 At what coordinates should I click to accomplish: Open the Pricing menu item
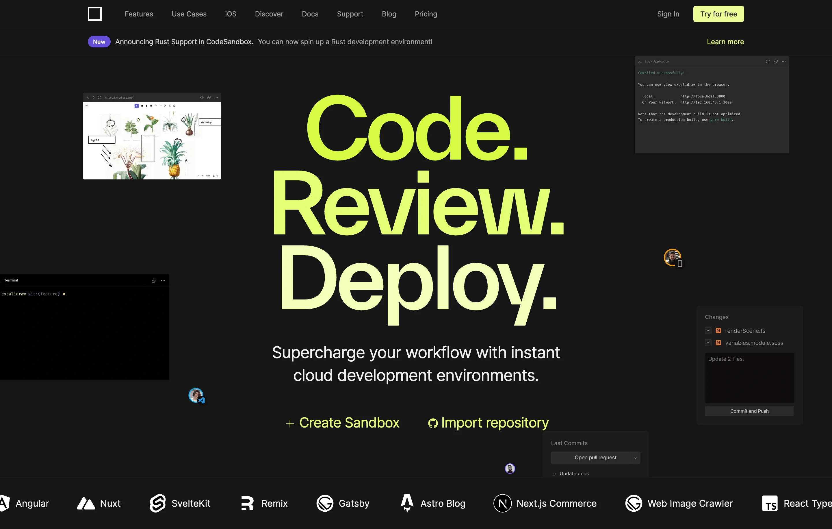coord(426,14)
